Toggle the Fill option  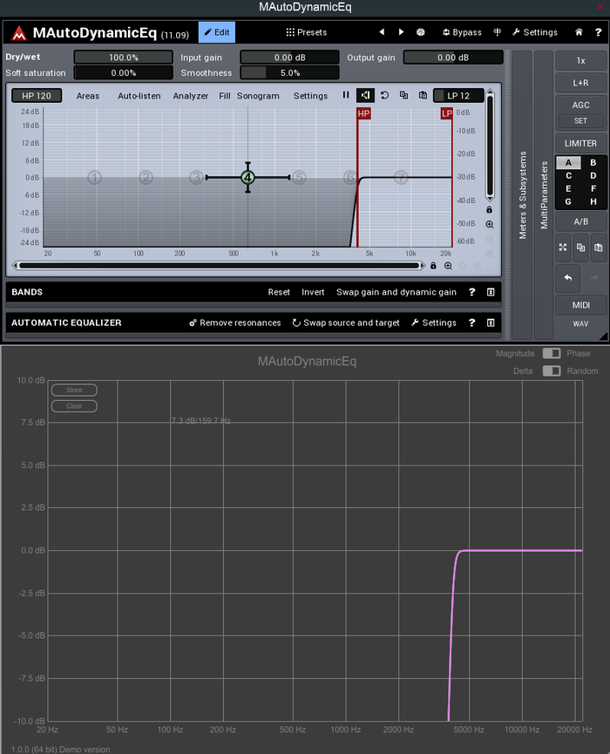pos(225,96)
